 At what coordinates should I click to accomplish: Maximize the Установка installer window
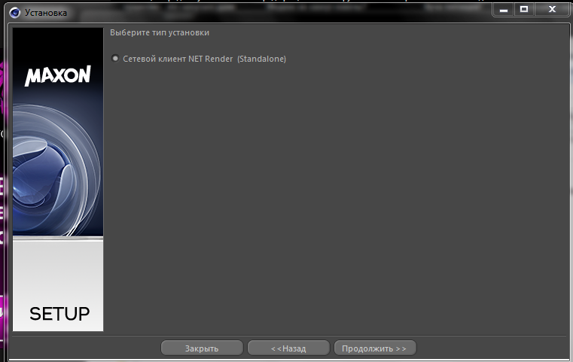(524, 10)
